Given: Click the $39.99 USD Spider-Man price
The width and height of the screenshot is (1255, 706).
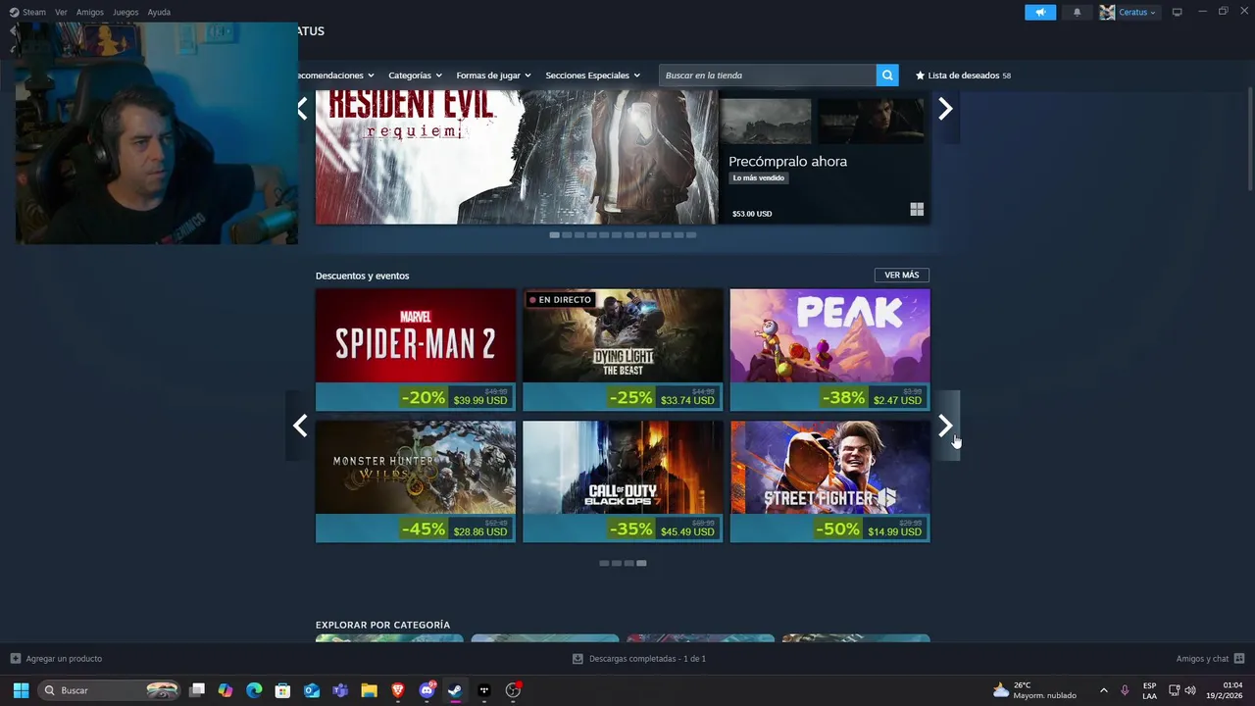Looking at the screenshot, I should click(x=480, y=400).
